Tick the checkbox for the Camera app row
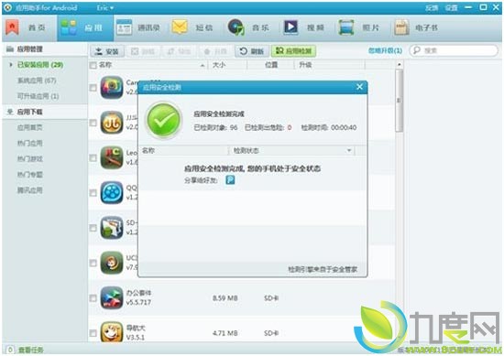Screen dimensions: 504x356 point(93,87)
